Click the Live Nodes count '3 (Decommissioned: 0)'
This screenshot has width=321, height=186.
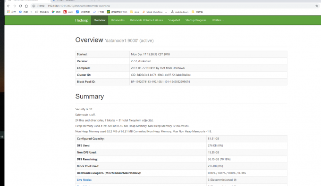(222, 180)
